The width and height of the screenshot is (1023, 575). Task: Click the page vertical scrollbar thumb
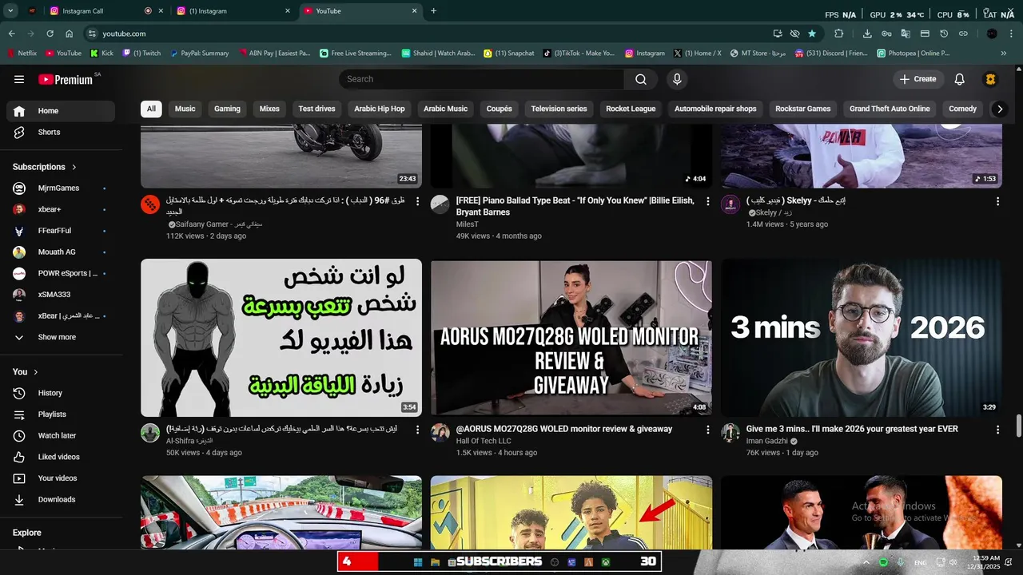tap(1018, 426)
